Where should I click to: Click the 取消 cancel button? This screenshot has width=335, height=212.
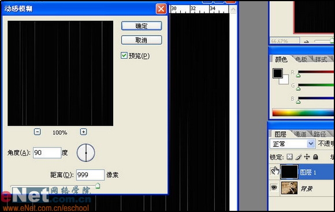[142, 40]
